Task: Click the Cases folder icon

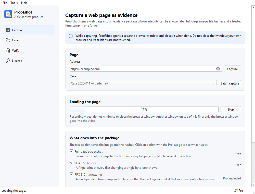Action: point(8,40)
